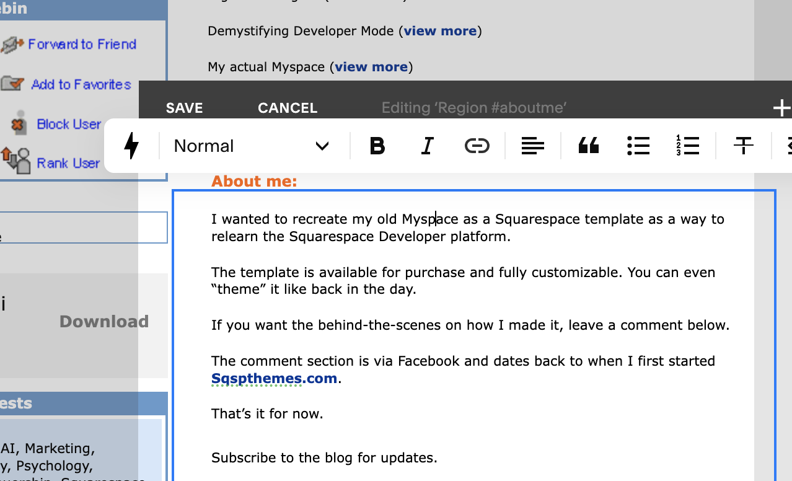Create a numbered list
Screen dimensions: 792x481
(688, 146)
